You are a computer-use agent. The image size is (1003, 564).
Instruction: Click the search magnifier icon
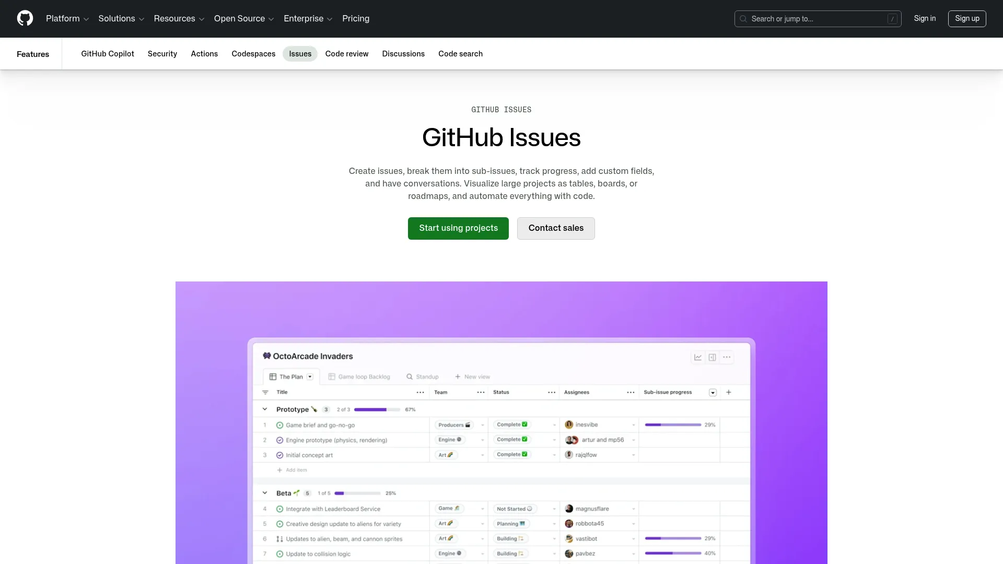[743, 19]
